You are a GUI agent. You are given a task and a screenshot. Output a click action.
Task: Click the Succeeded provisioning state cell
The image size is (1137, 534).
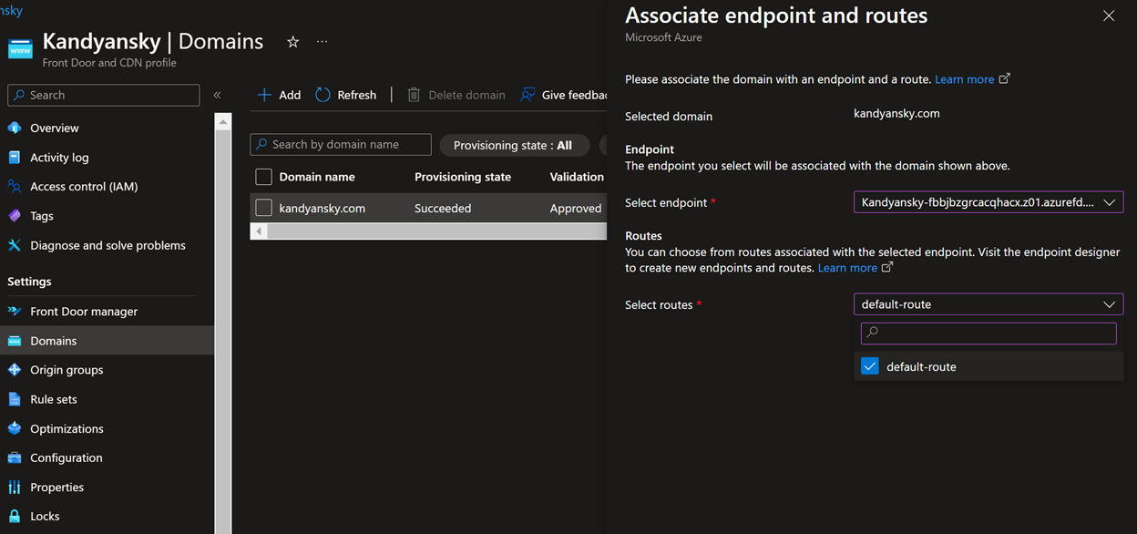[443, 209]
